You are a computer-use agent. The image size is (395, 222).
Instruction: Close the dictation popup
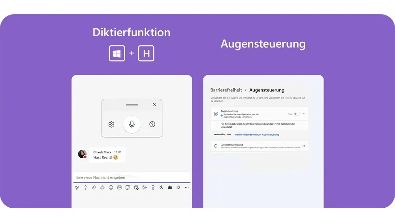[x=154, y=105]
